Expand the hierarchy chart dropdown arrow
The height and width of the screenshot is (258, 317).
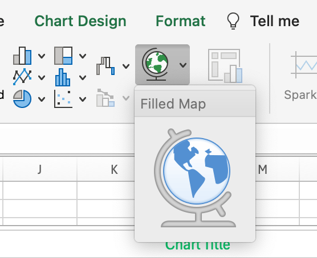coord(83,56)
